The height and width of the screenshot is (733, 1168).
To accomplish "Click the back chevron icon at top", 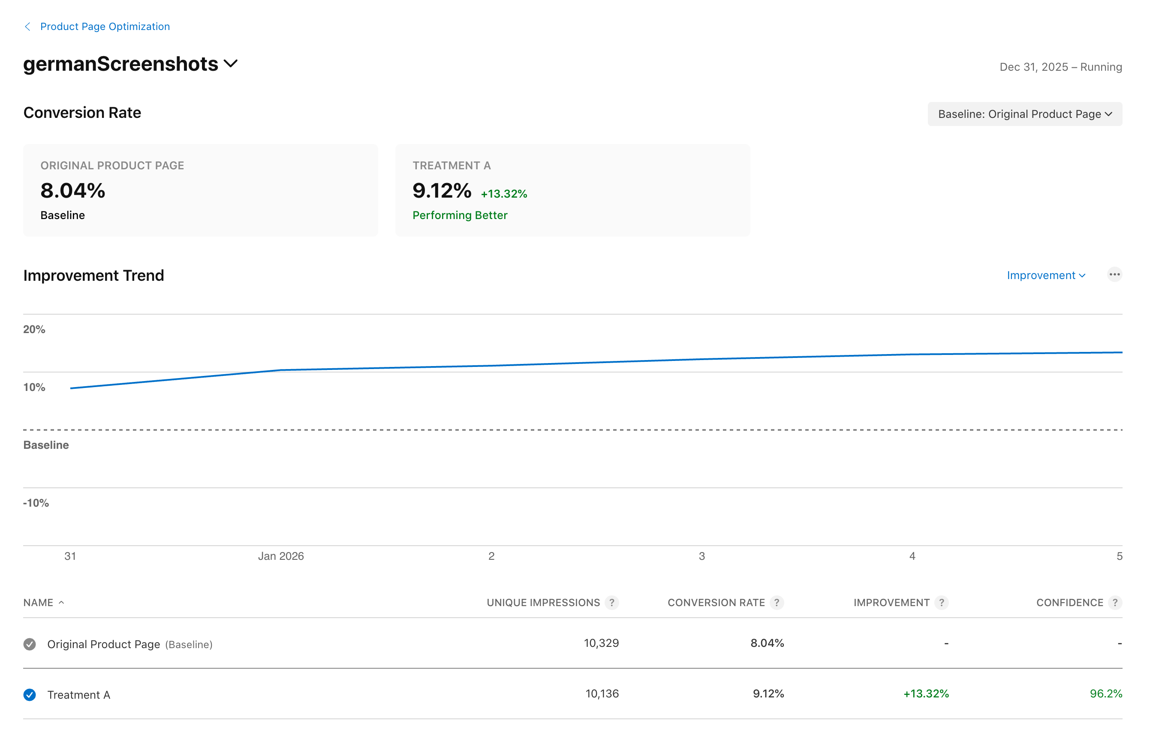I will [x=27, y=27].
